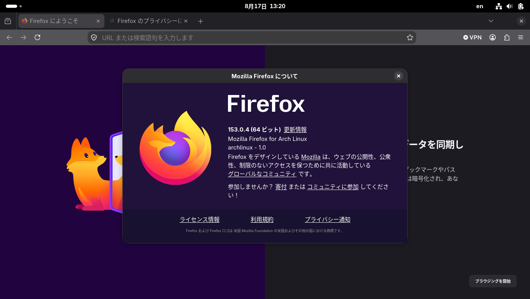Follow the Mozilla link in the dialog
This screenshot has width=530, height=299.
point(311,157)
